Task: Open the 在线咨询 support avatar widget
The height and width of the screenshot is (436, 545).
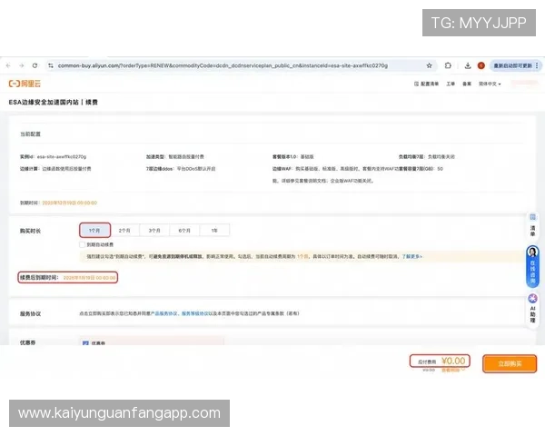Action: 532,266
